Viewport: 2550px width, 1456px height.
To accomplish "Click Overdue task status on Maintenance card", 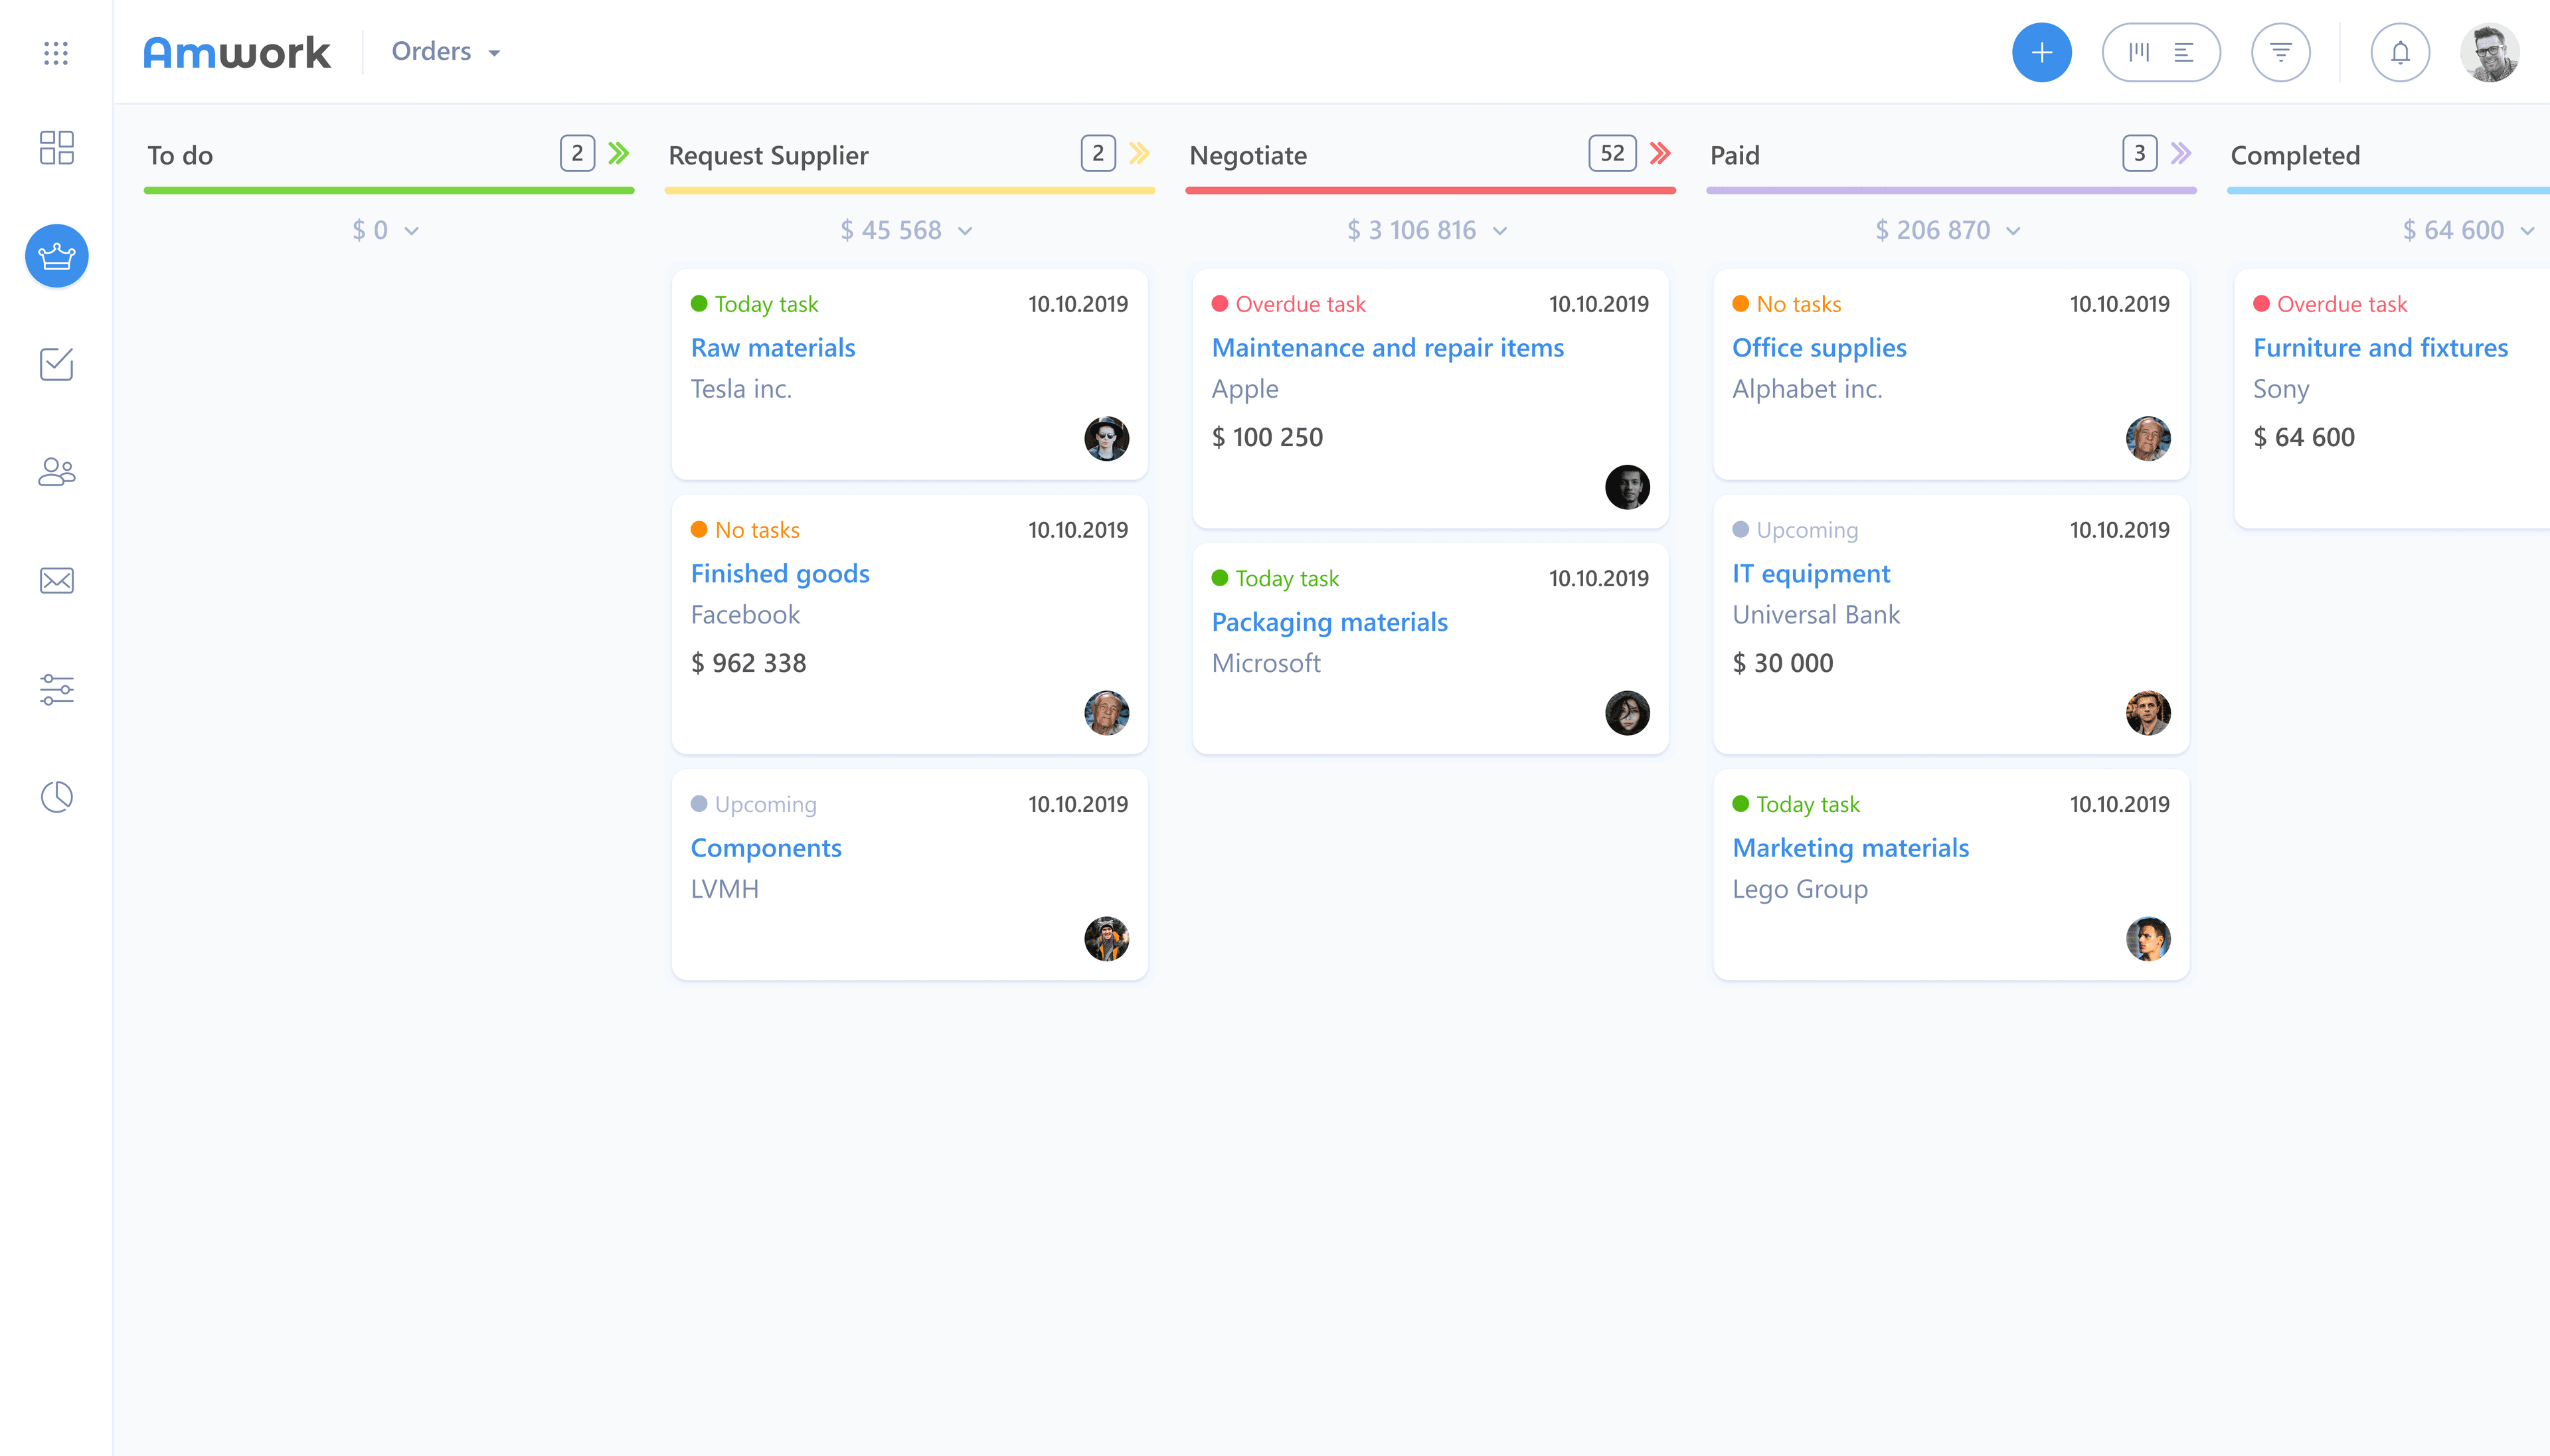I will [x=1289, y=304].
